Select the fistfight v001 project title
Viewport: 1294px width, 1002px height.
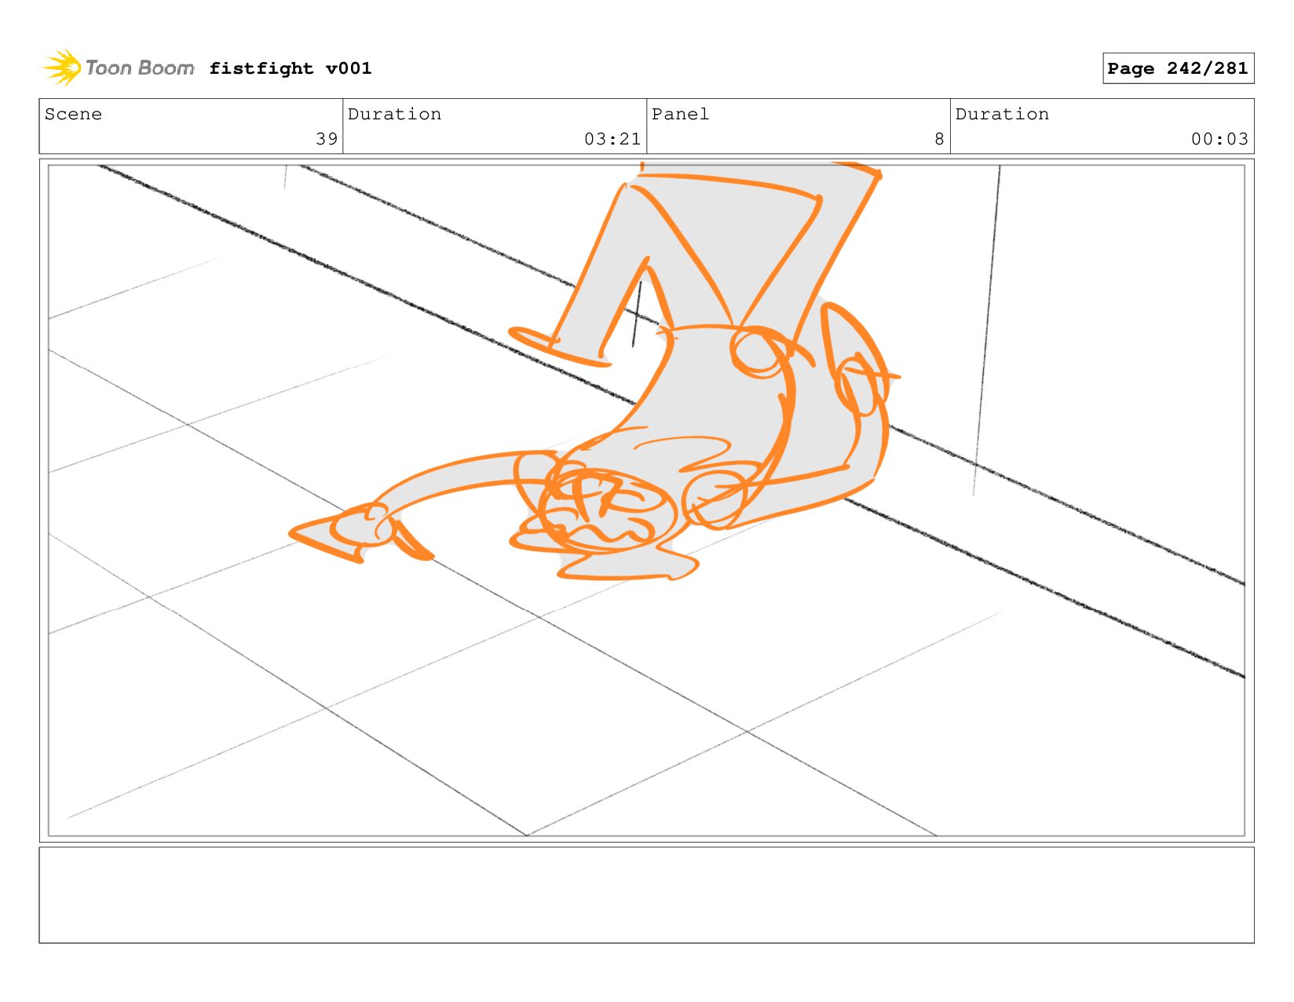click(x=291, y=68)
